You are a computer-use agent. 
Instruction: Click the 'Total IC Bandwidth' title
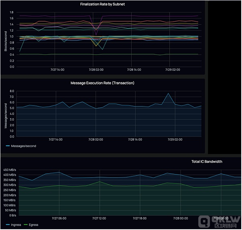pos(207,162)
